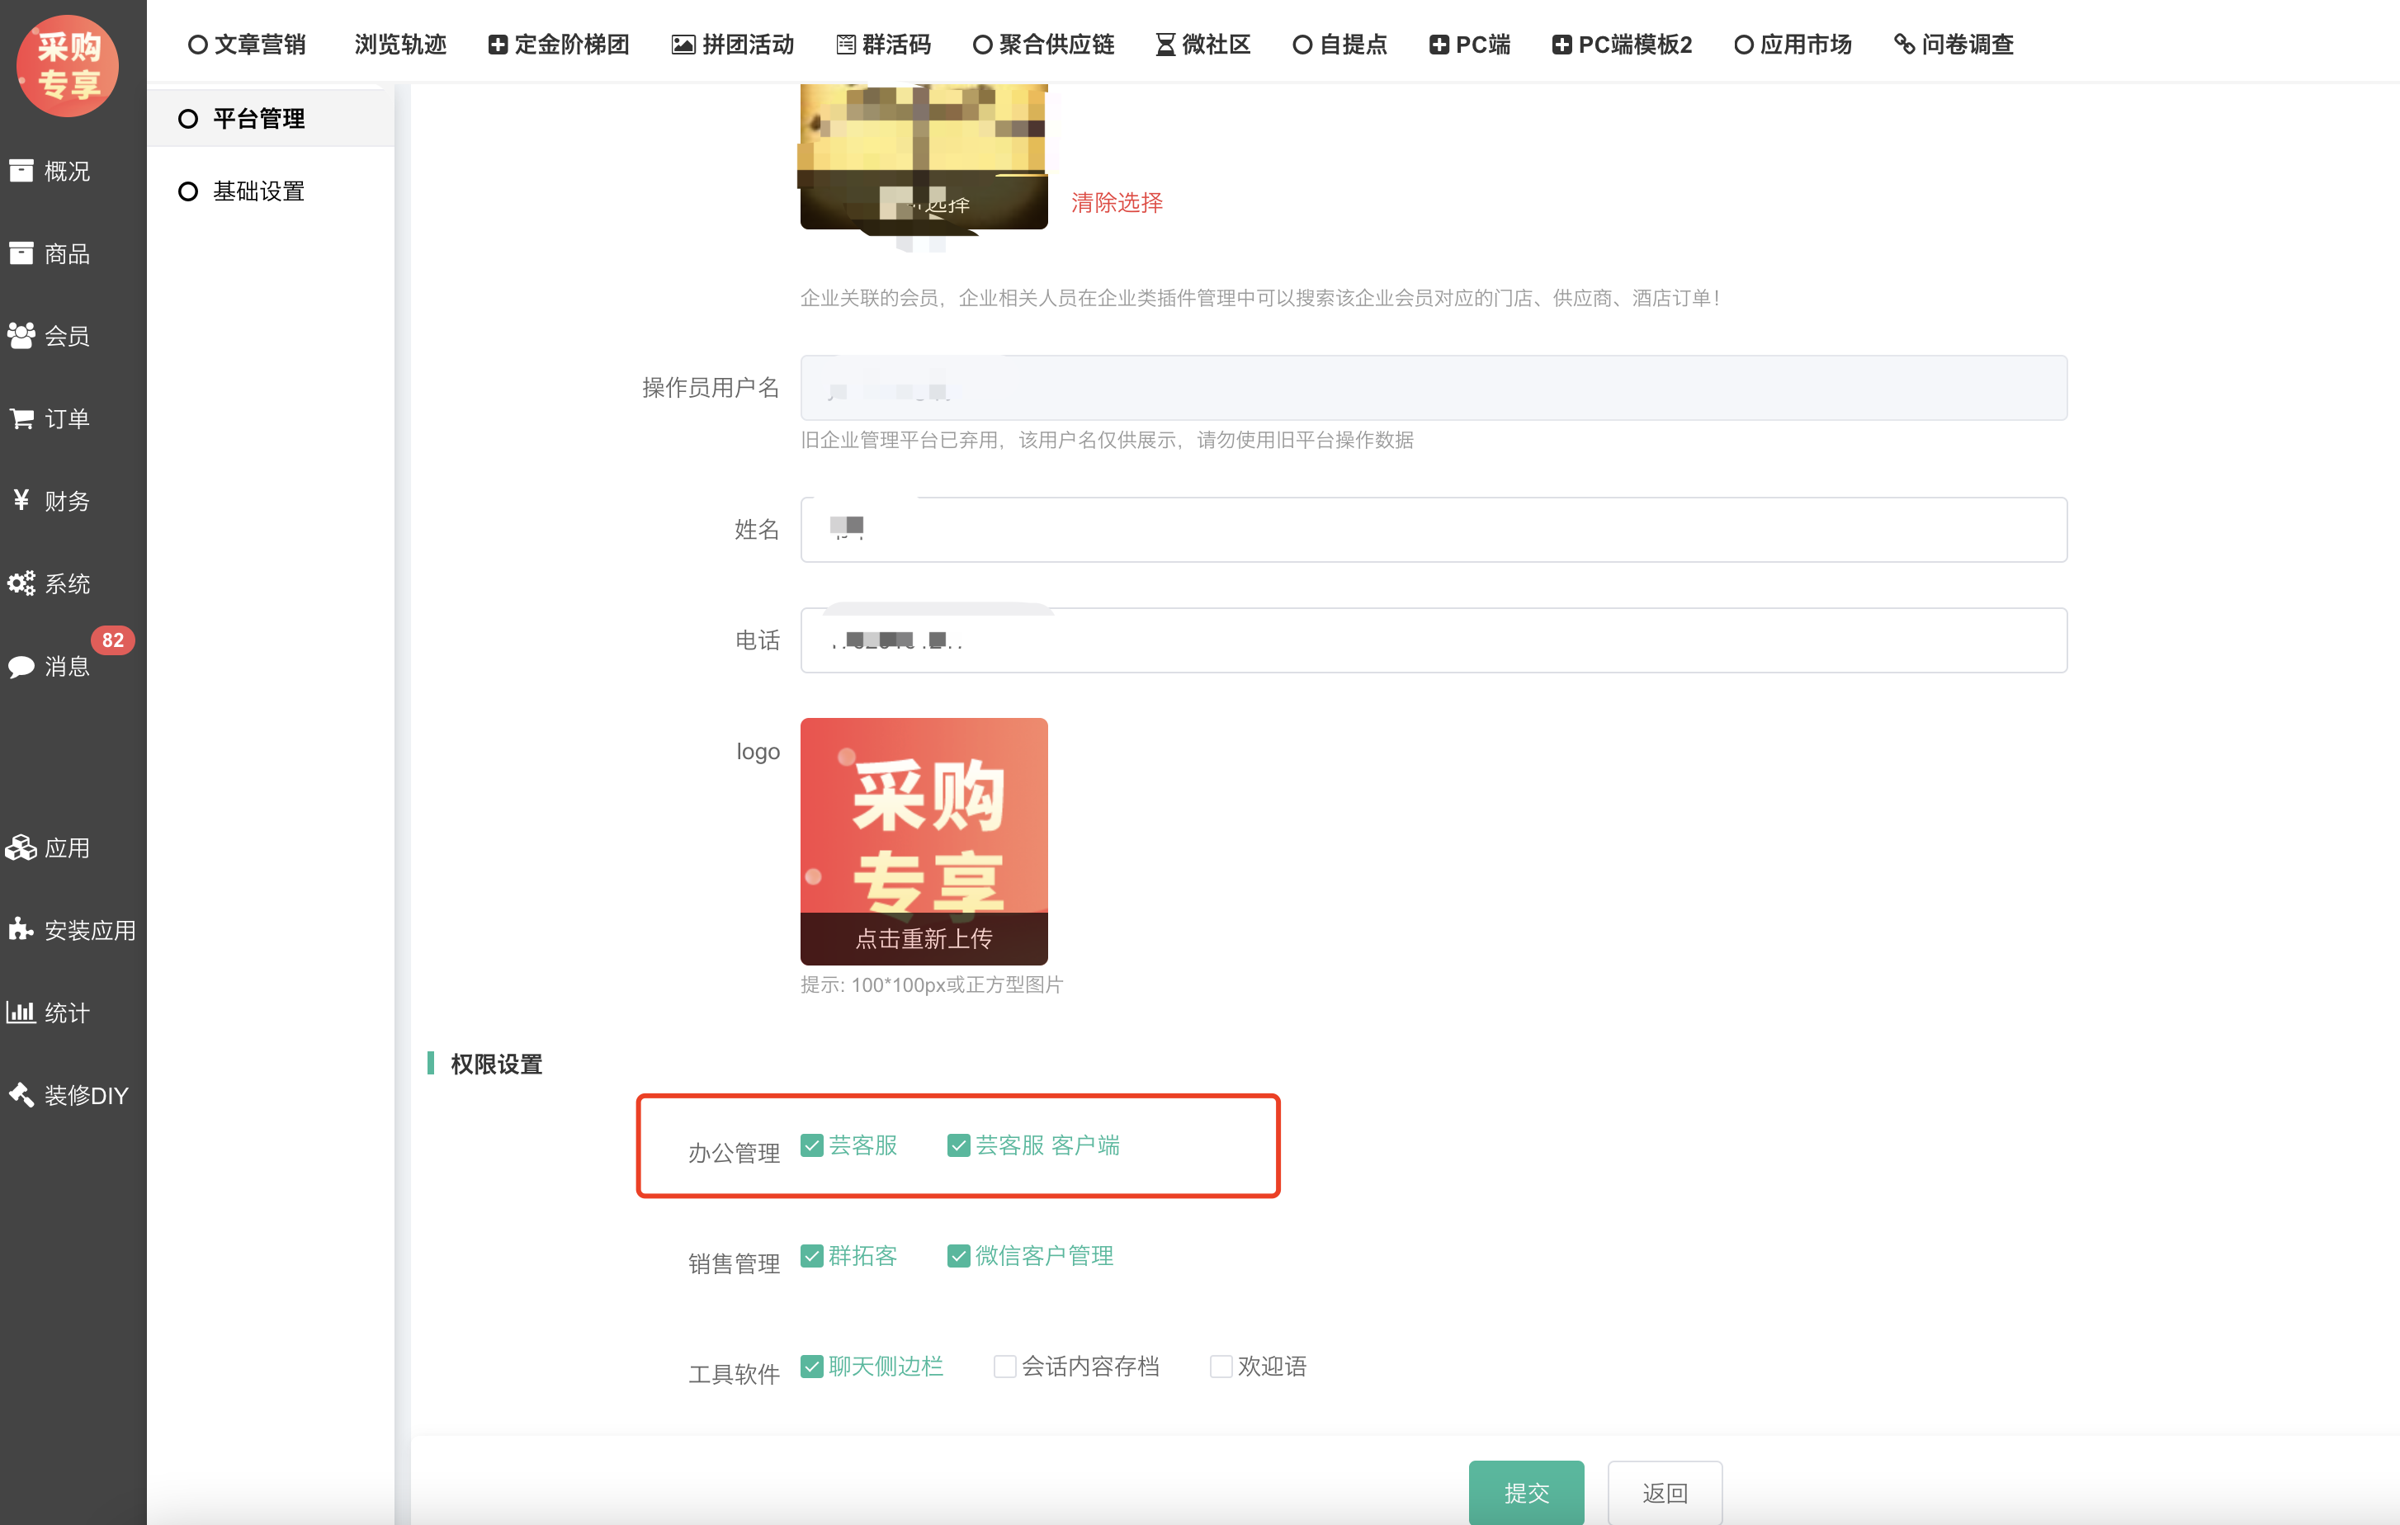Image resolution: width=2400 pixels, height=1525 pixels.
Task: Open 财务 finance yen icon
Action: click(22, 500)
